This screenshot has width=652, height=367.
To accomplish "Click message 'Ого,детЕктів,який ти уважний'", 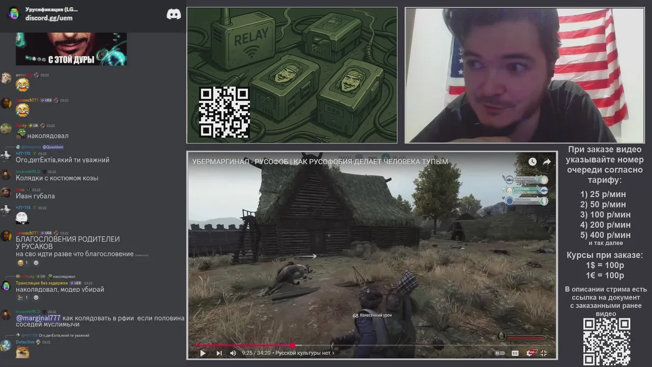I will (63, 160).
